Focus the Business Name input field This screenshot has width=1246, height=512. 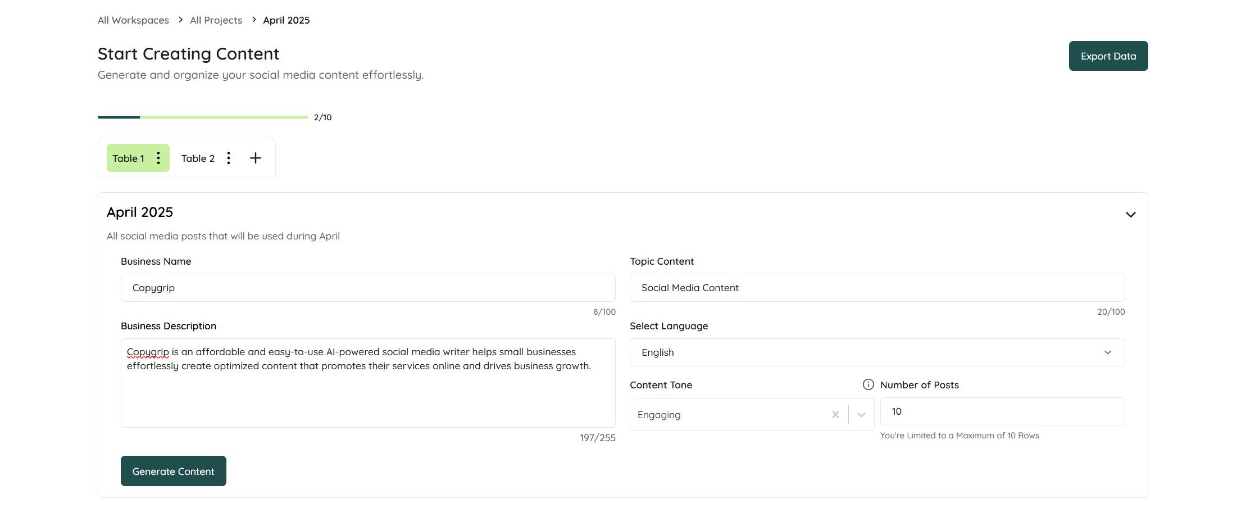pyautogui.click(x=367, y=288)
